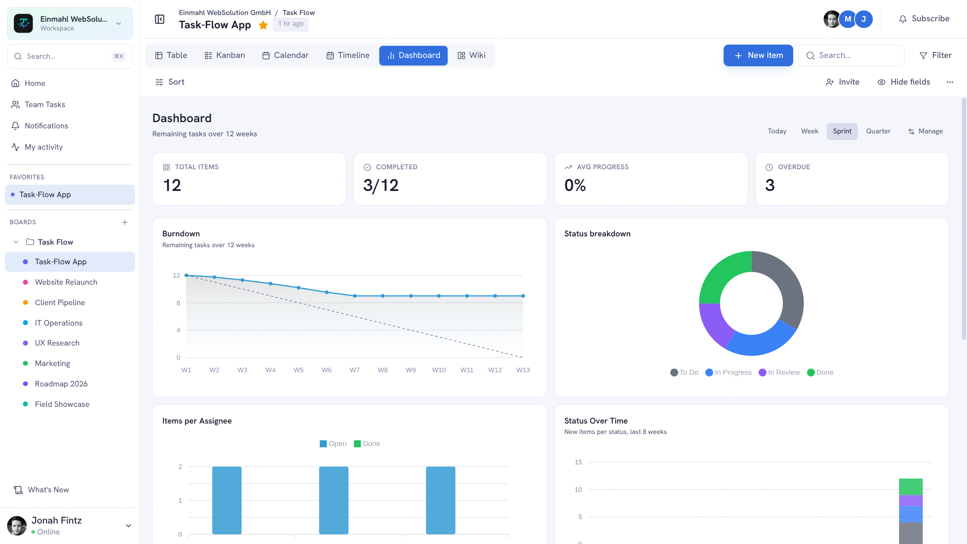This screenshot has height=544, width=967.
Task: Toggle Hide fields eye control
Action: [x=904, y=82]
